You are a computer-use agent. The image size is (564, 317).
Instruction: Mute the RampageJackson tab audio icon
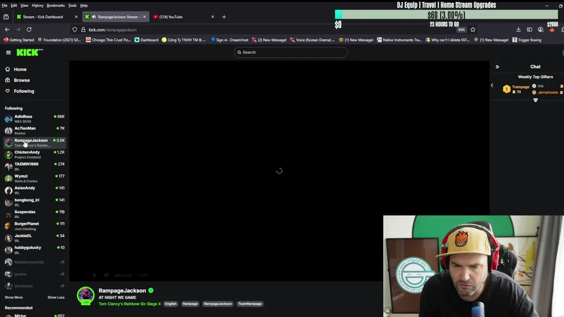point(94,17)
